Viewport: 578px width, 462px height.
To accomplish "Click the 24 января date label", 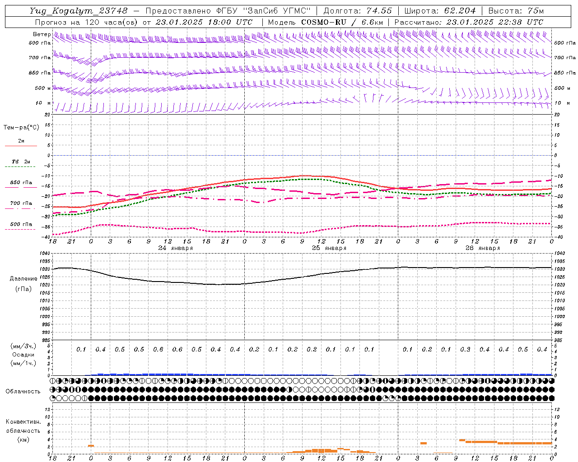I will click(x=176, y=248).
